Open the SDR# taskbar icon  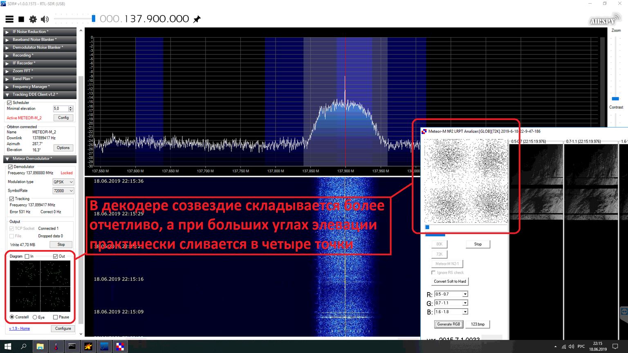coord(104,346)
